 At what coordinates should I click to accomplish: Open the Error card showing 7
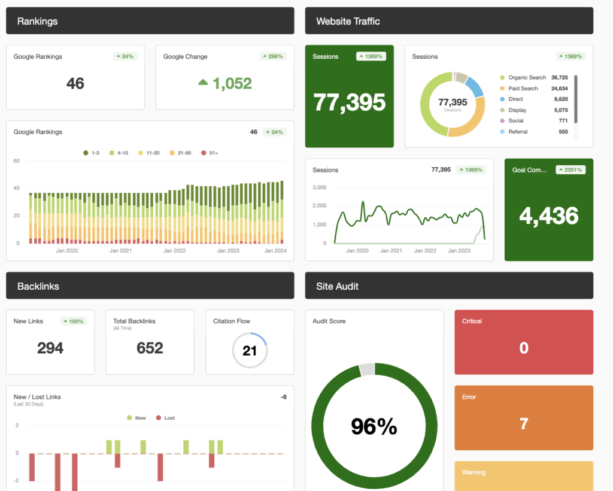[x=523, y=417]
